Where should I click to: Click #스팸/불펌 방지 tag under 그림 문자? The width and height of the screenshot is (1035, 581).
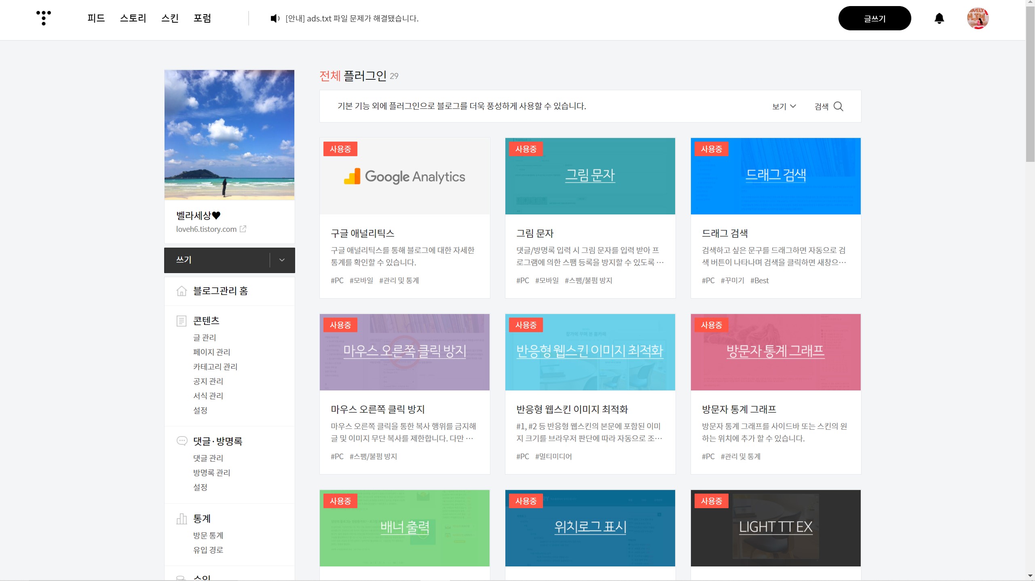point(588,280)
